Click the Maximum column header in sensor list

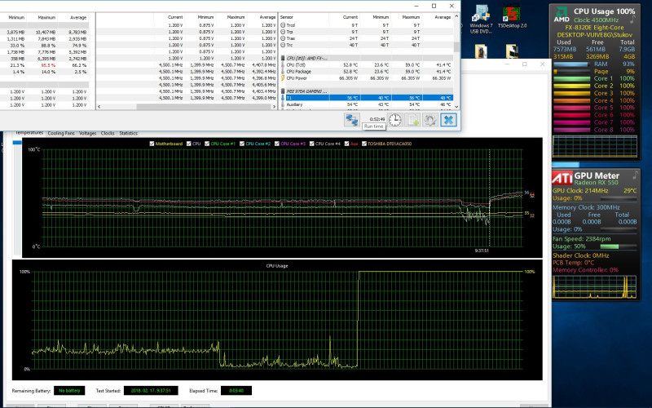point(413,16)
